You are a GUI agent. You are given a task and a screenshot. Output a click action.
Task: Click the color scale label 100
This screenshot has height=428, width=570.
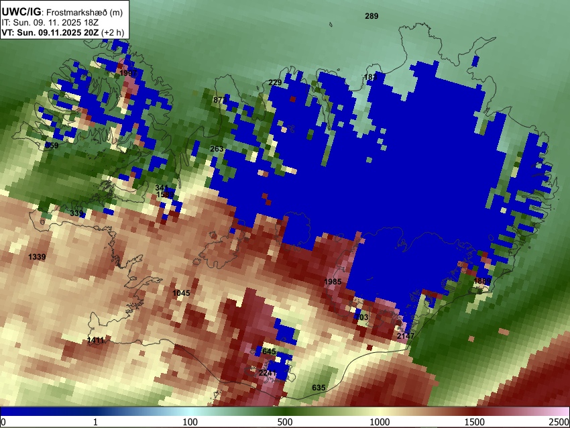point(190,422)
